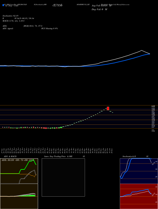Click the 'Day Vol: 0 M' text
This screenshot has width=158, height=209.
coord(99,9)
